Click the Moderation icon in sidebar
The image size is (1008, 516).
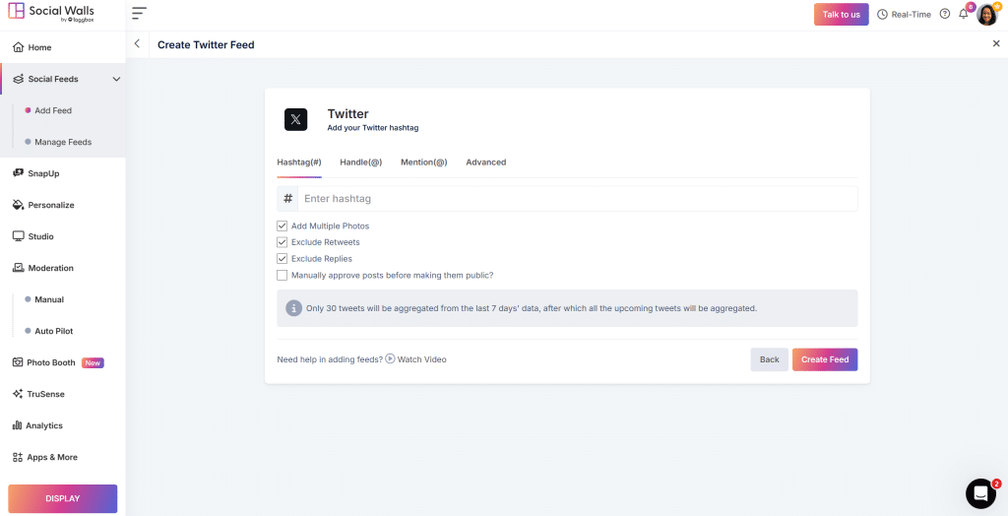(x=18, y=268)
